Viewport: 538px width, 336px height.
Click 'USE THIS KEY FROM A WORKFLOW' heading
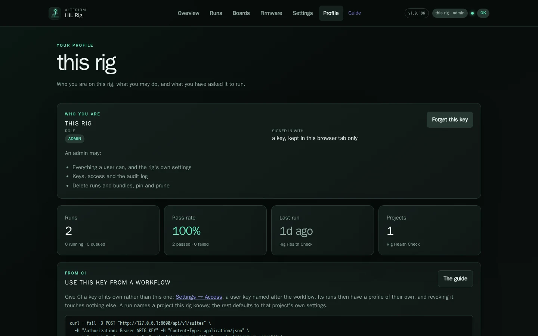[x=118, y=283]
